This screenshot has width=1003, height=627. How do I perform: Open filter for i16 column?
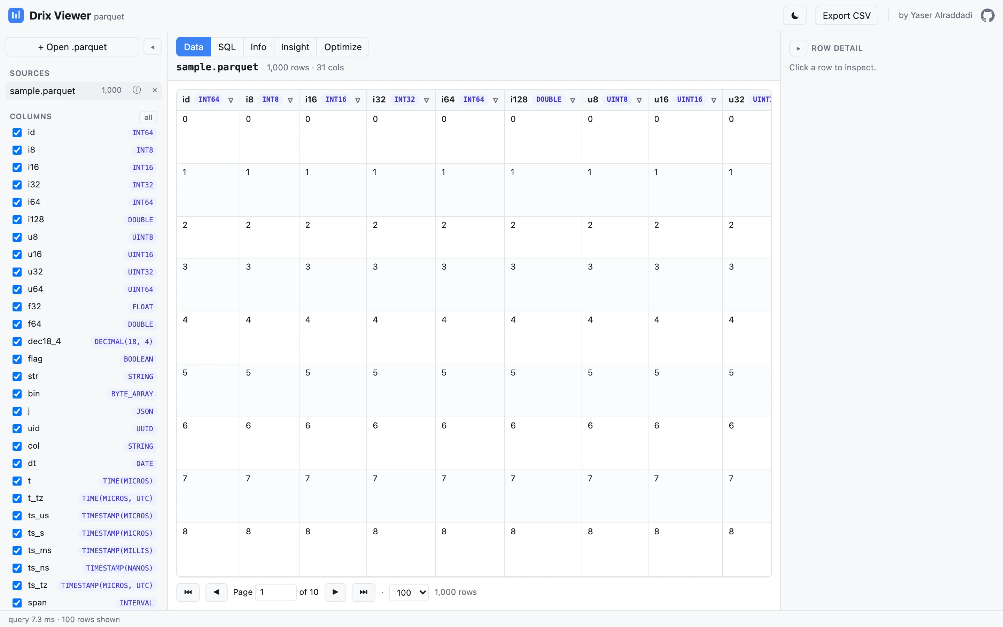[x=358, y=100]
